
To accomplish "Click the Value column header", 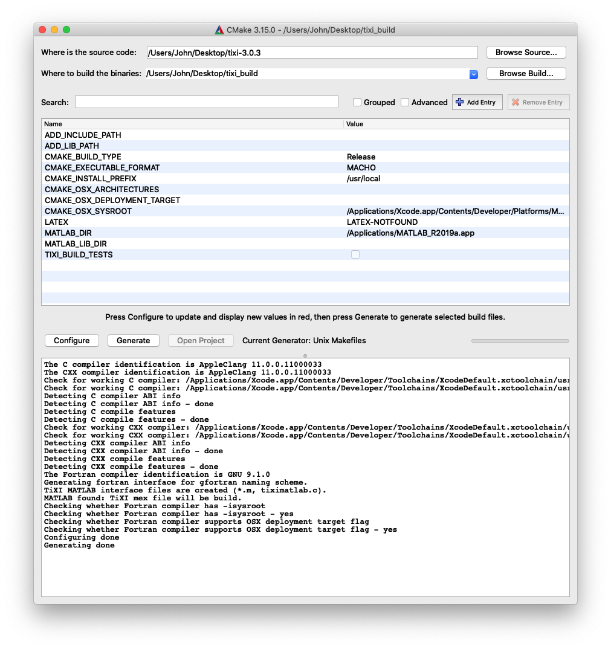I will tap(457, 124).
